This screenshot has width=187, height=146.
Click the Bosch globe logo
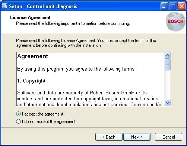175,22
